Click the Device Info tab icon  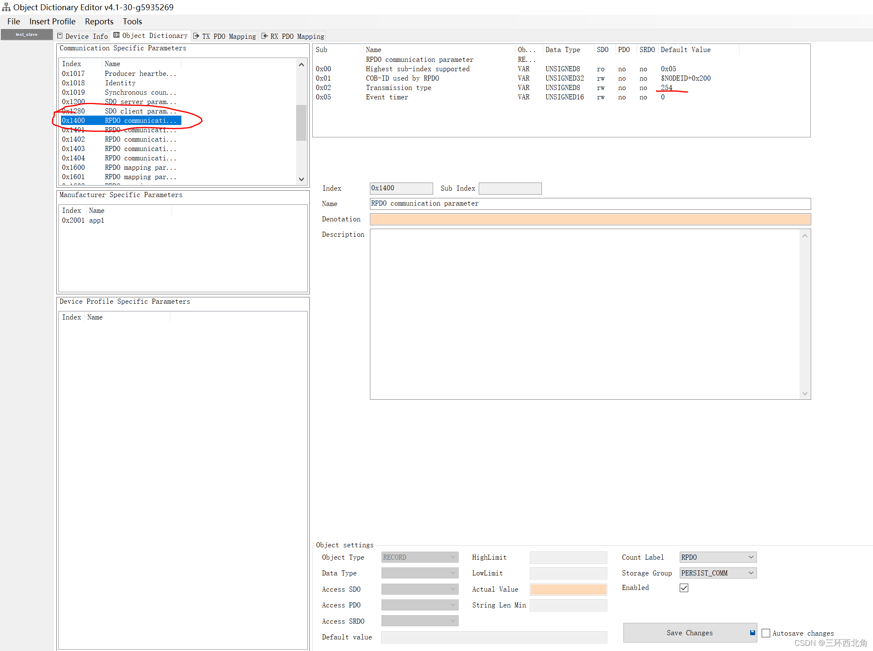tap(60, 36)
